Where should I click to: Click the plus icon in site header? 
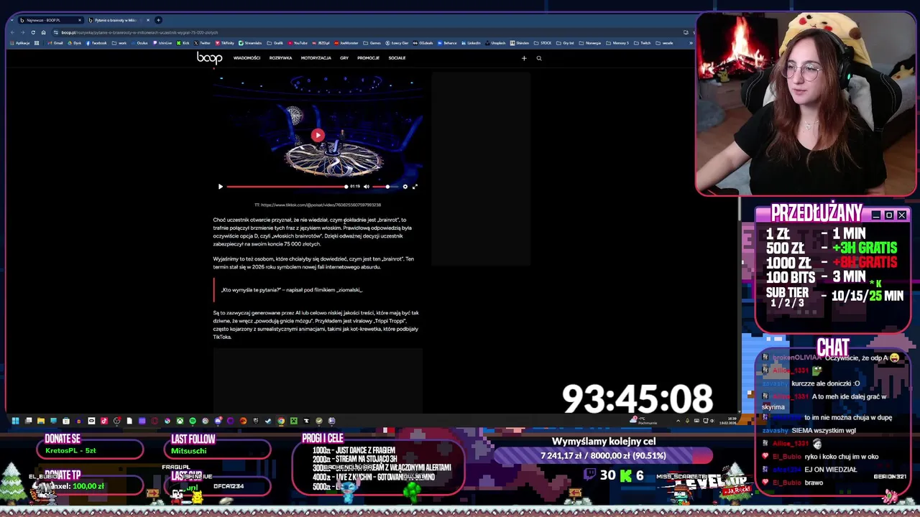pyautogui.click(x=524, y=58)
